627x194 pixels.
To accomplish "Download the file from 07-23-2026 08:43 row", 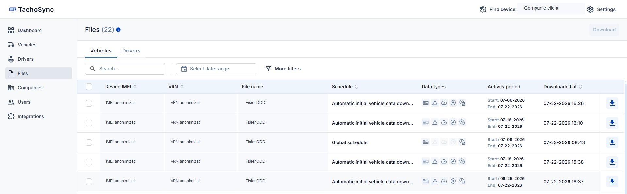I will (x=612, y=142).
